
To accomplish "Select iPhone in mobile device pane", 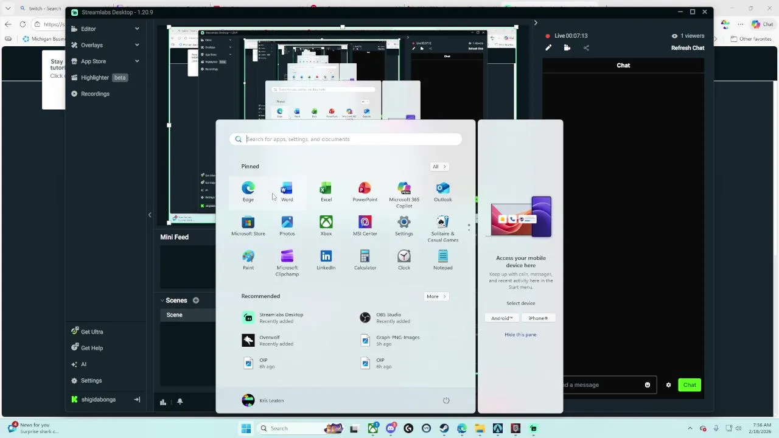I will 538,318.
